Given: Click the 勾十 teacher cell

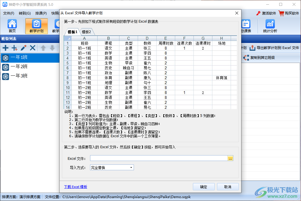Looking at the screenshot, I should click(x=147, y=83).
